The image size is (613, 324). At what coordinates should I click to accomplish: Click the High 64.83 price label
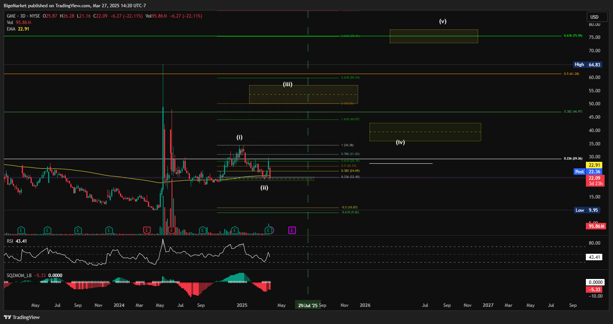588,65
